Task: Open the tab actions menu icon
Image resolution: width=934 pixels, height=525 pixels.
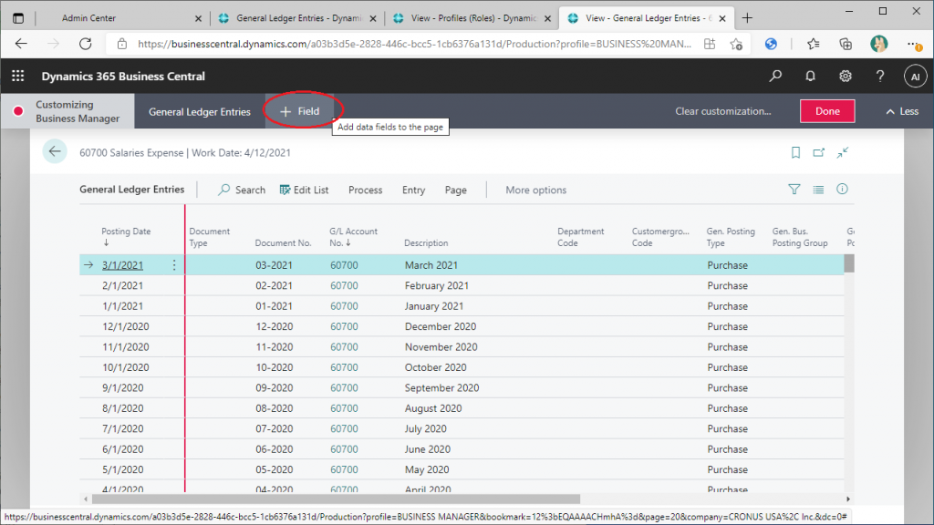Action: tap(18, 18)
